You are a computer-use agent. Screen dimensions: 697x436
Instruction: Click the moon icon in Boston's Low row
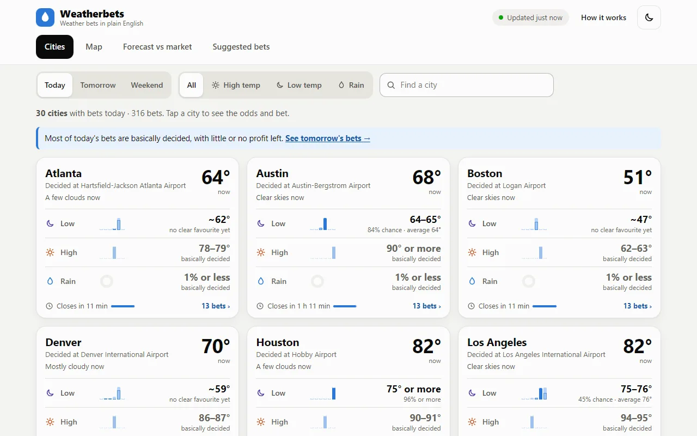pyautogui.click(x=472, y=223)
